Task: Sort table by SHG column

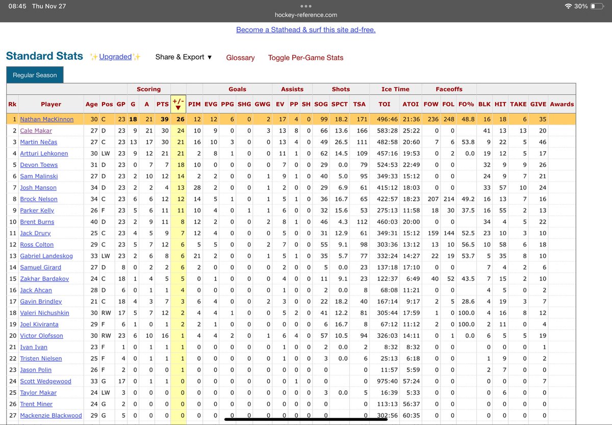Action: 245,104
